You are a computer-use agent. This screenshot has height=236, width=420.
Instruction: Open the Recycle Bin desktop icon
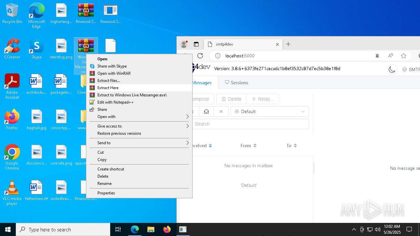pos(12,14)
